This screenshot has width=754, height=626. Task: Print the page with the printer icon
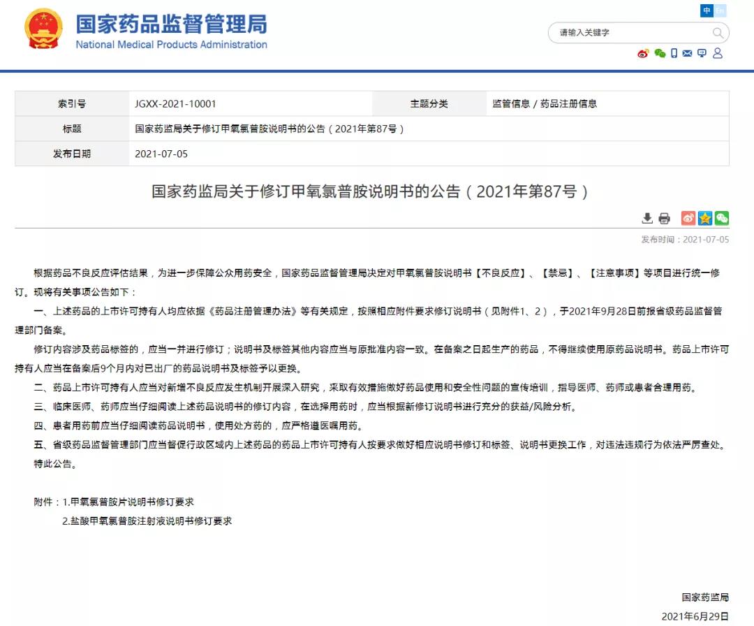tap(664, 219)
